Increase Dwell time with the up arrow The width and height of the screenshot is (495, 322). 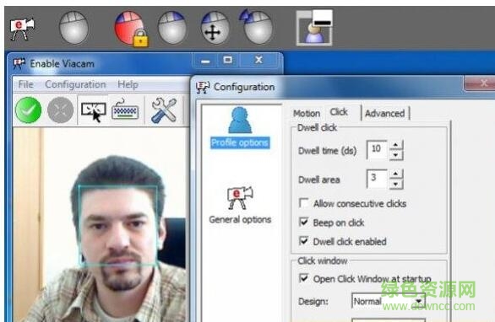pos(395,145)
